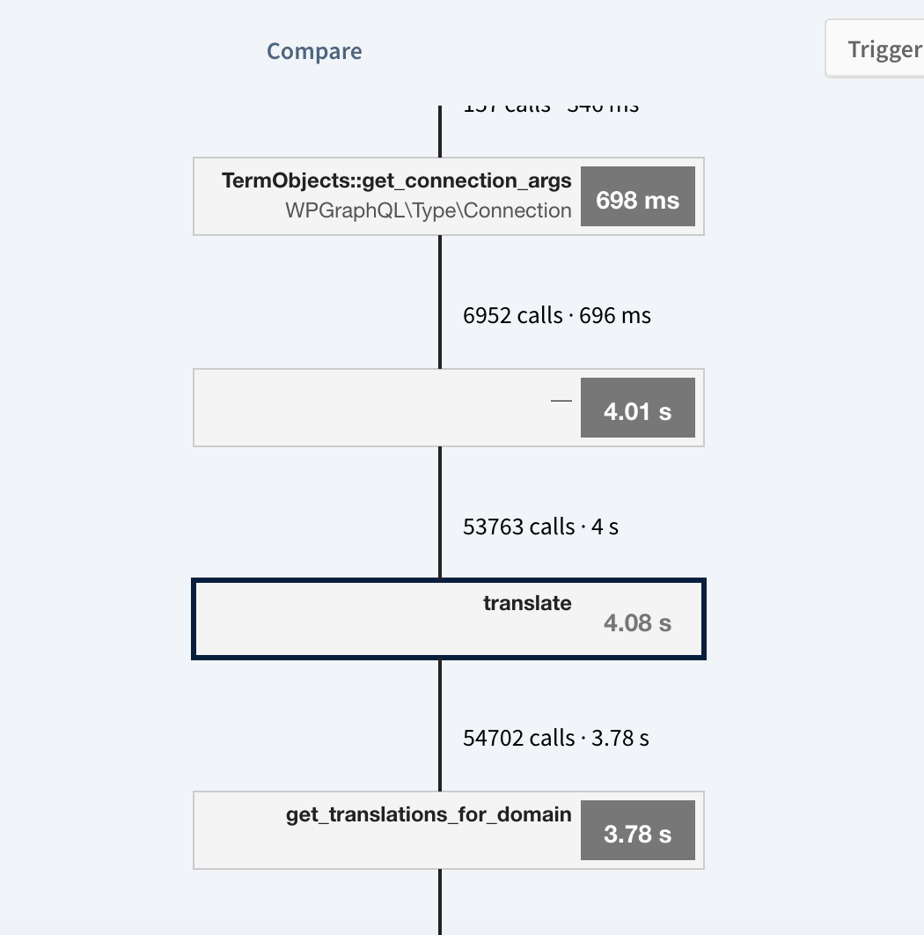Screen dimensions: 924x935
Task: Select the WPGraphQL\Type\Connection namespace label
Action: tap(428, 210)
